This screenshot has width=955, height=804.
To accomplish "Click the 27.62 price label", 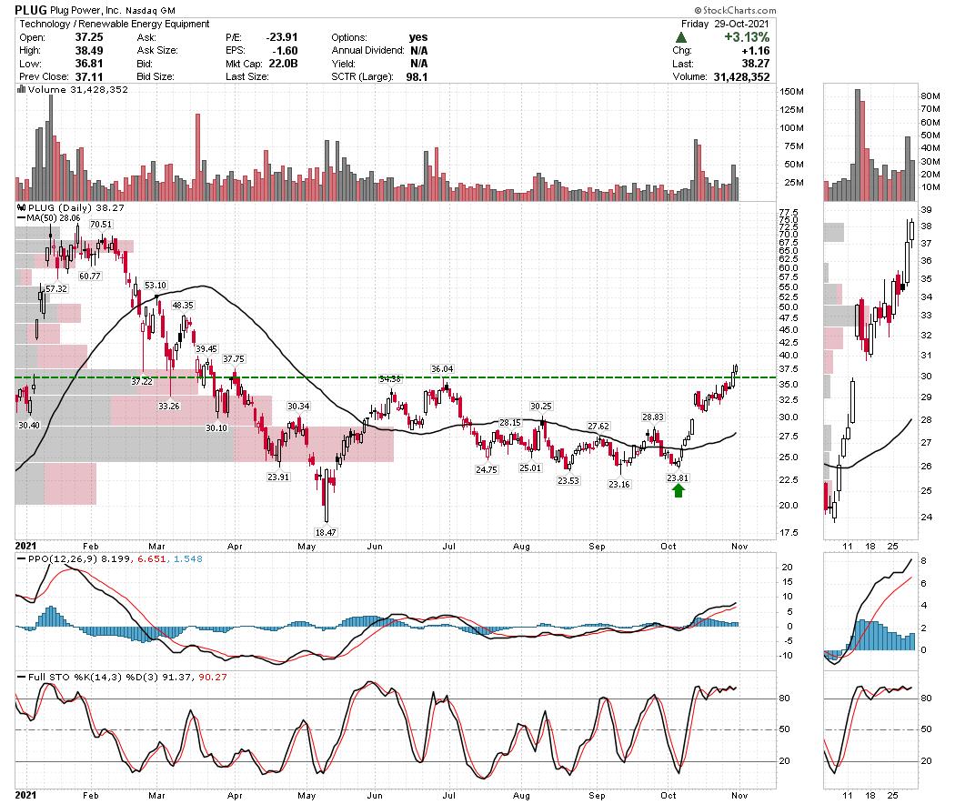I will coord(598,426).
